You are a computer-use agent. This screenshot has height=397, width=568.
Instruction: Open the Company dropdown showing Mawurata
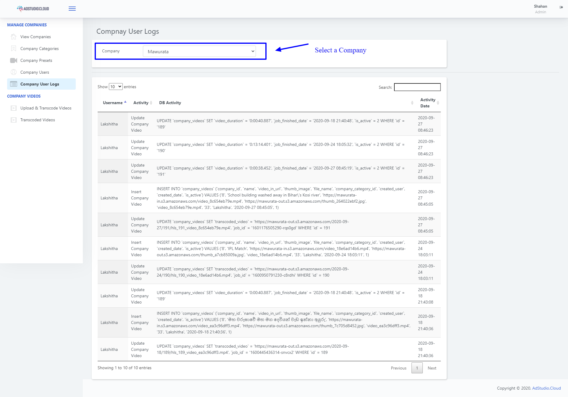(199, 51)
